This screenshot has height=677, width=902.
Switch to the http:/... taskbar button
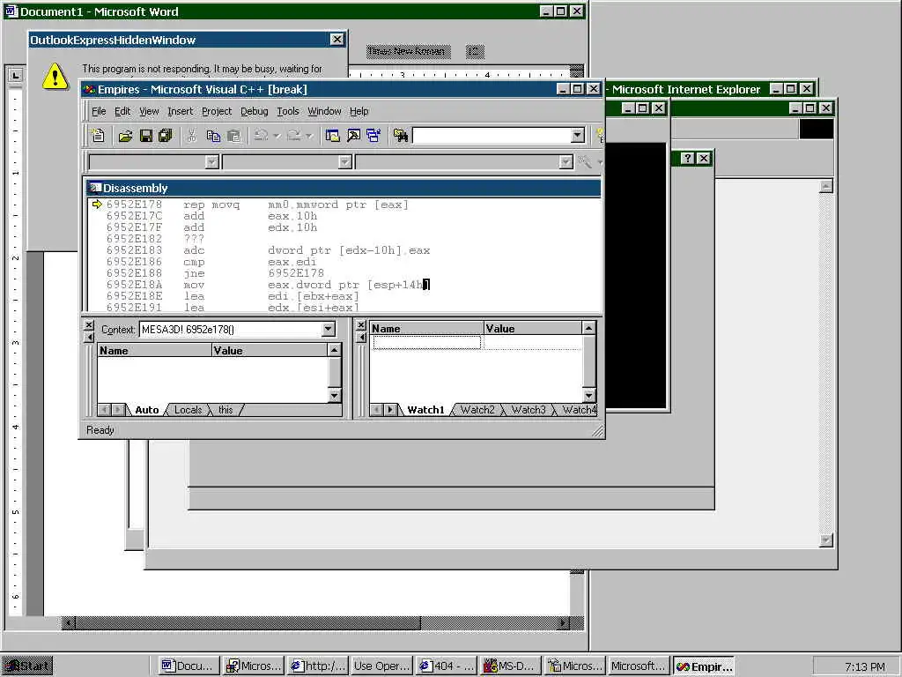click(318, 666)
